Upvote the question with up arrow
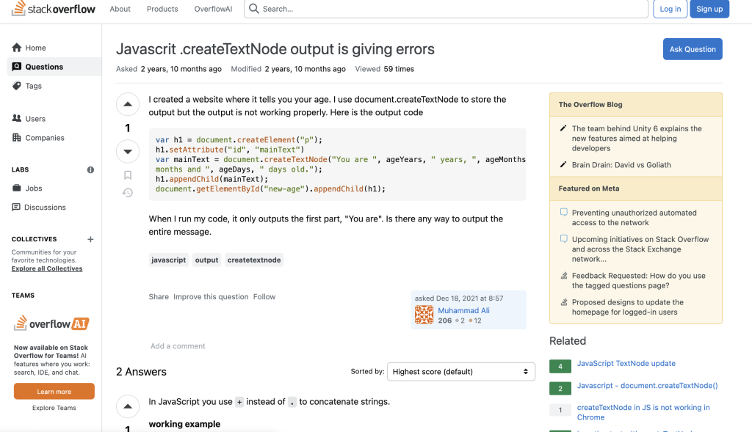This screenshot has width=752, height=432. [x=128, y=104]
